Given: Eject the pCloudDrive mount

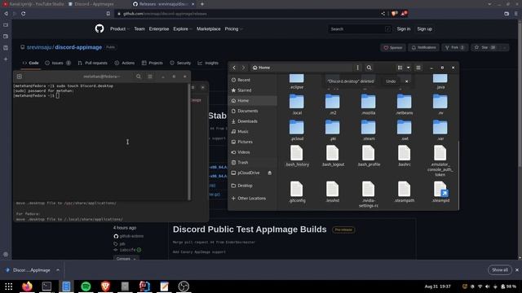Looking at the screenshot, I should pos(270,173).
